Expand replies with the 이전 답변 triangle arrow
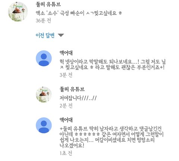Screen dimensions: 179x161 click(61, 35)
